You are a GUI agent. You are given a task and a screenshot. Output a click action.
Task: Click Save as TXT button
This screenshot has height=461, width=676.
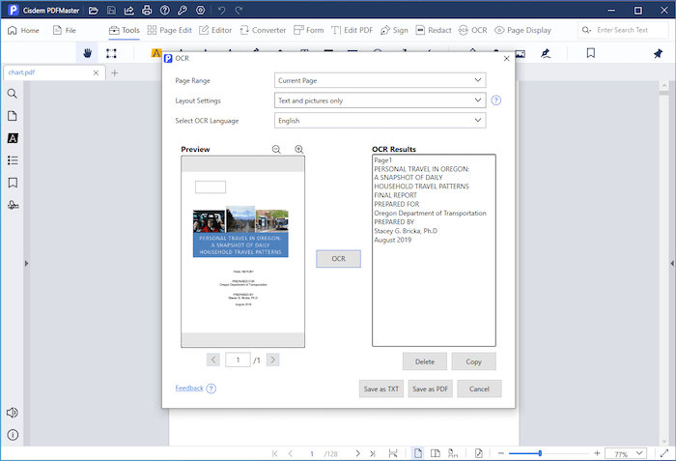click(380, 389)
